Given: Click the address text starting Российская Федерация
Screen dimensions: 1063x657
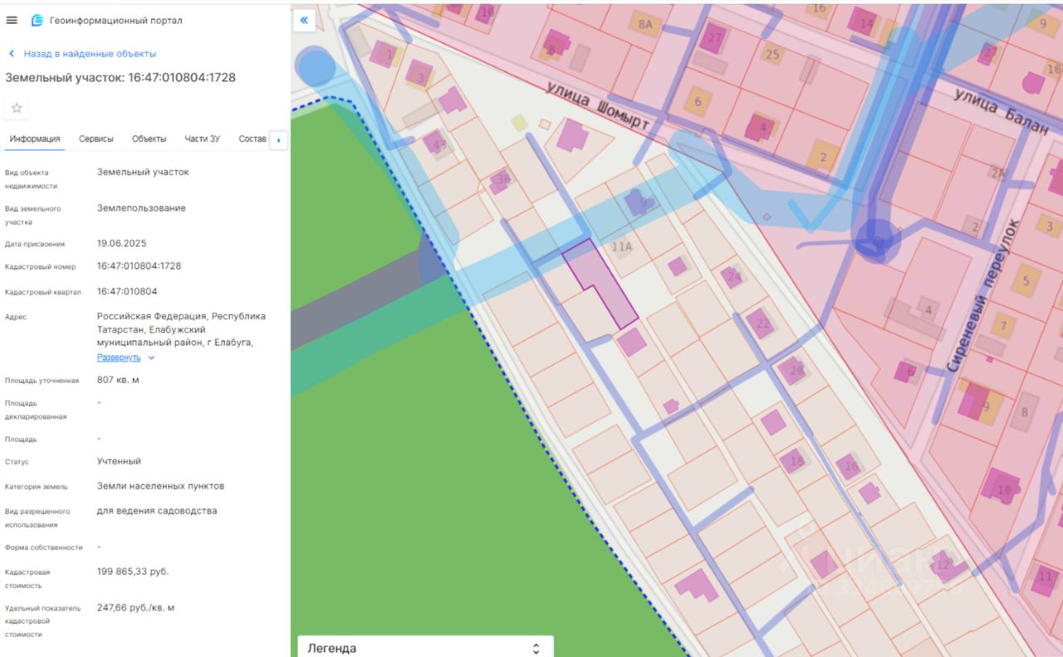Looking at the screenshot, I should (181, 329).
